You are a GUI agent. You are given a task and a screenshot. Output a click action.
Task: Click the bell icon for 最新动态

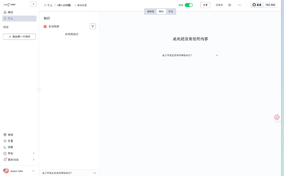coord(5,160)
